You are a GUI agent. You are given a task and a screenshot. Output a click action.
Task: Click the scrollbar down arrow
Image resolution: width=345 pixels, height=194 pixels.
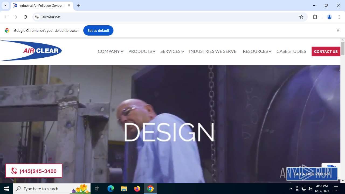343,181
